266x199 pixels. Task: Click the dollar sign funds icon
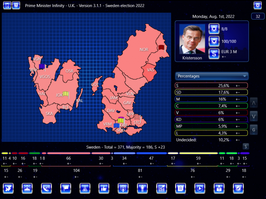click(214, 54)
